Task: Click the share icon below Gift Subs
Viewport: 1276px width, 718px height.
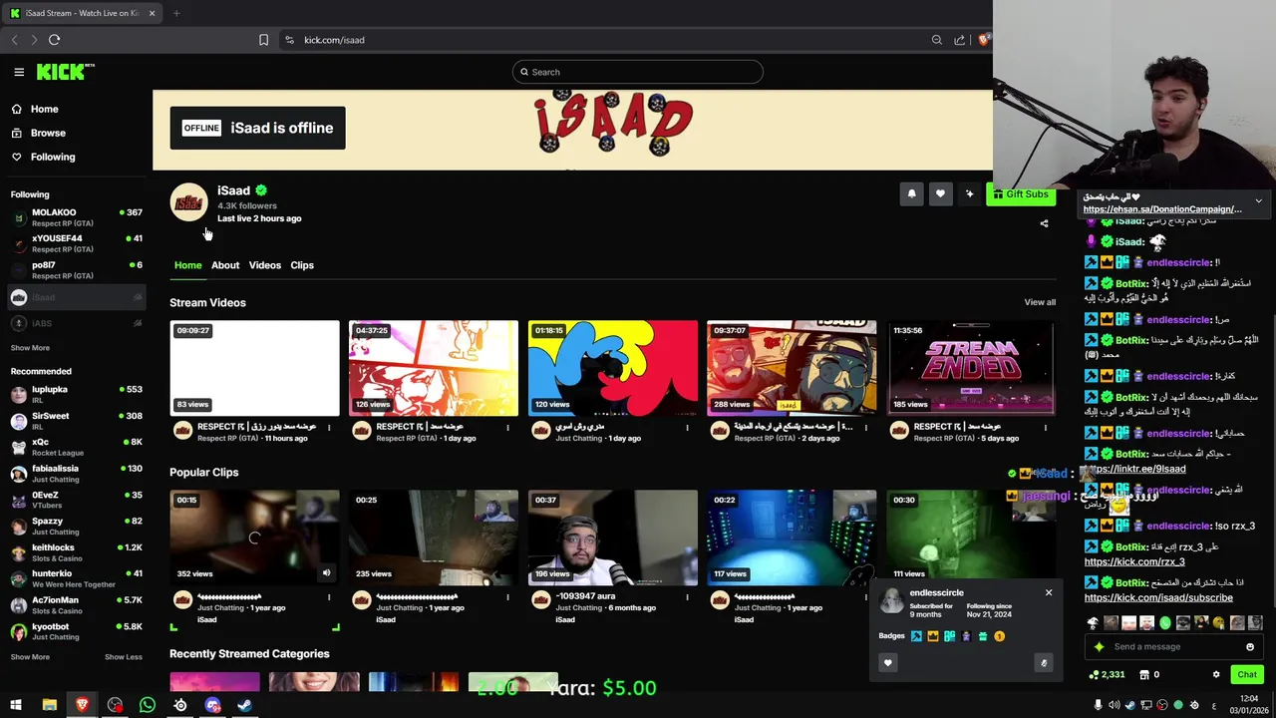Action: pyautogui.click(x=1044, y=223)
